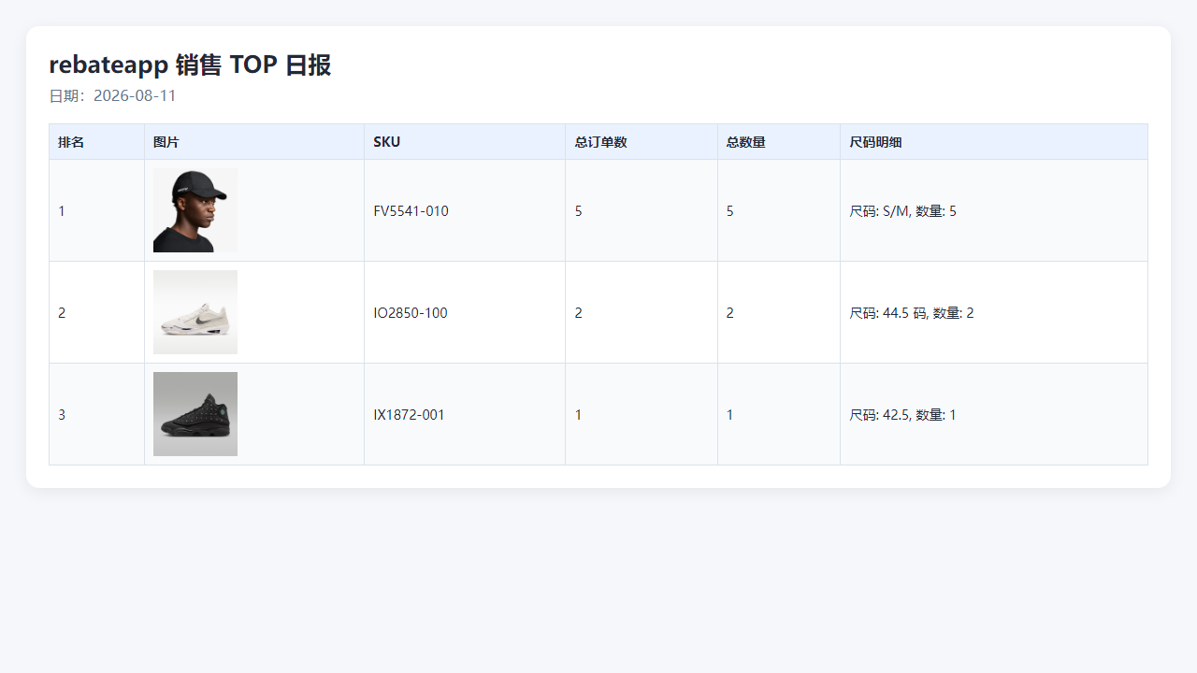Click rank 2 cell in the middle row
The height and width of the screenshot is (673, 1197).
(x=96, y=312)
